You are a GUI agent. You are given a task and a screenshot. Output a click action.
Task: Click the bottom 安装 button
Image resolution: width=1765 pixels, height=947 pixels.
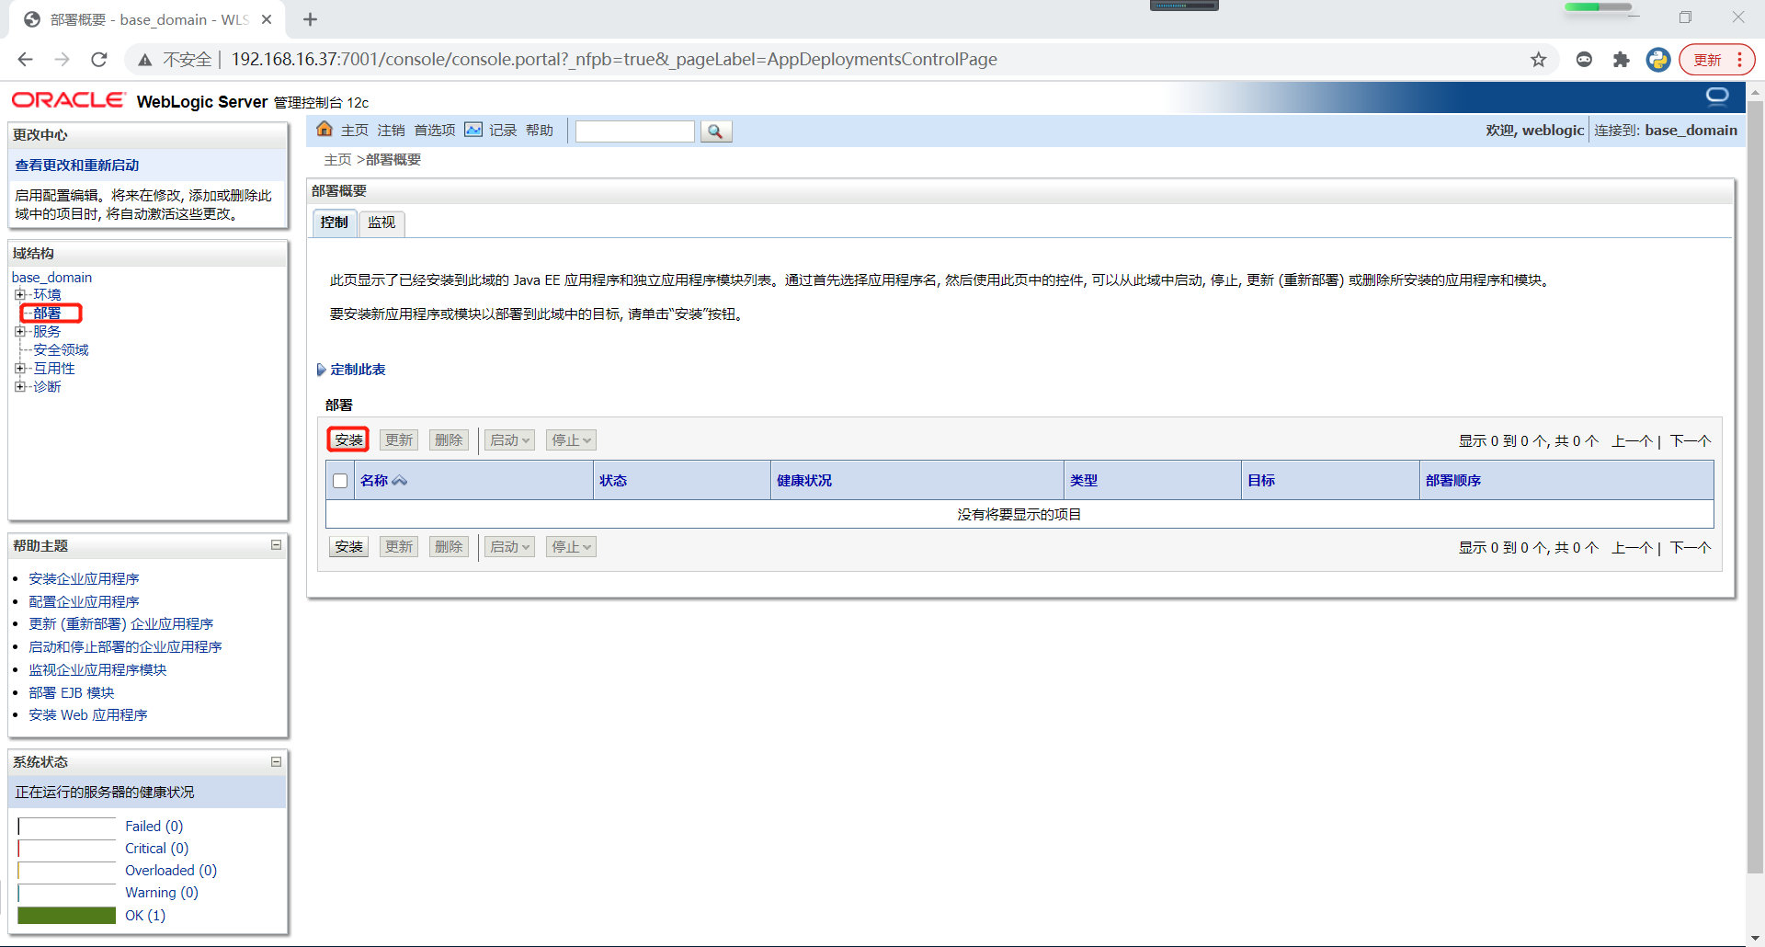click(x=348, y=547)
